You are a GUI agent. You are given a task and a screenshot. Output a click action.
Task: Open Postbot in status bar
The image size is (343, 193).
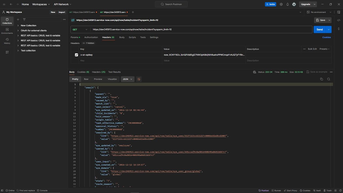(264, 191)
